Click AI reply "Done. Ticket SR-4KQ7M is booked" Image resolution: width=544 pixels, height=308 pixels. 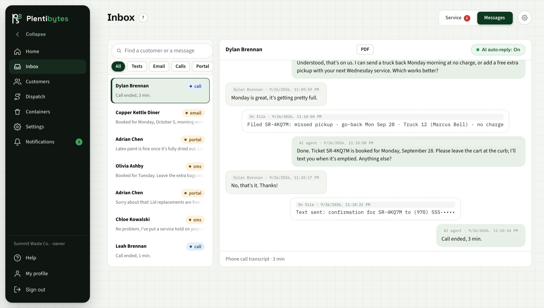[x=408, y=152]
